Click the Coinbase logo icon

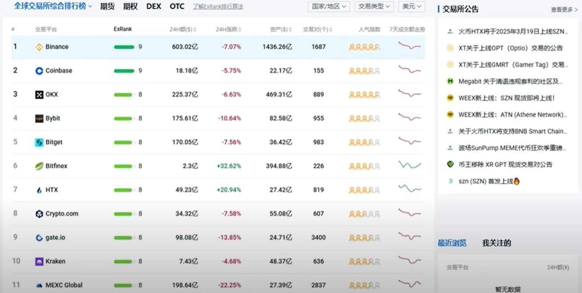(x=39, y=71)
